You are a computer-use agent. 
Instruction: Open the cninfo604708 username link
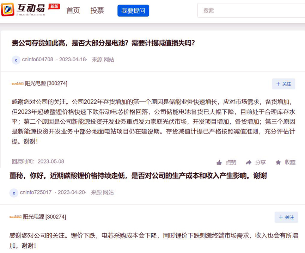[37, 60]
